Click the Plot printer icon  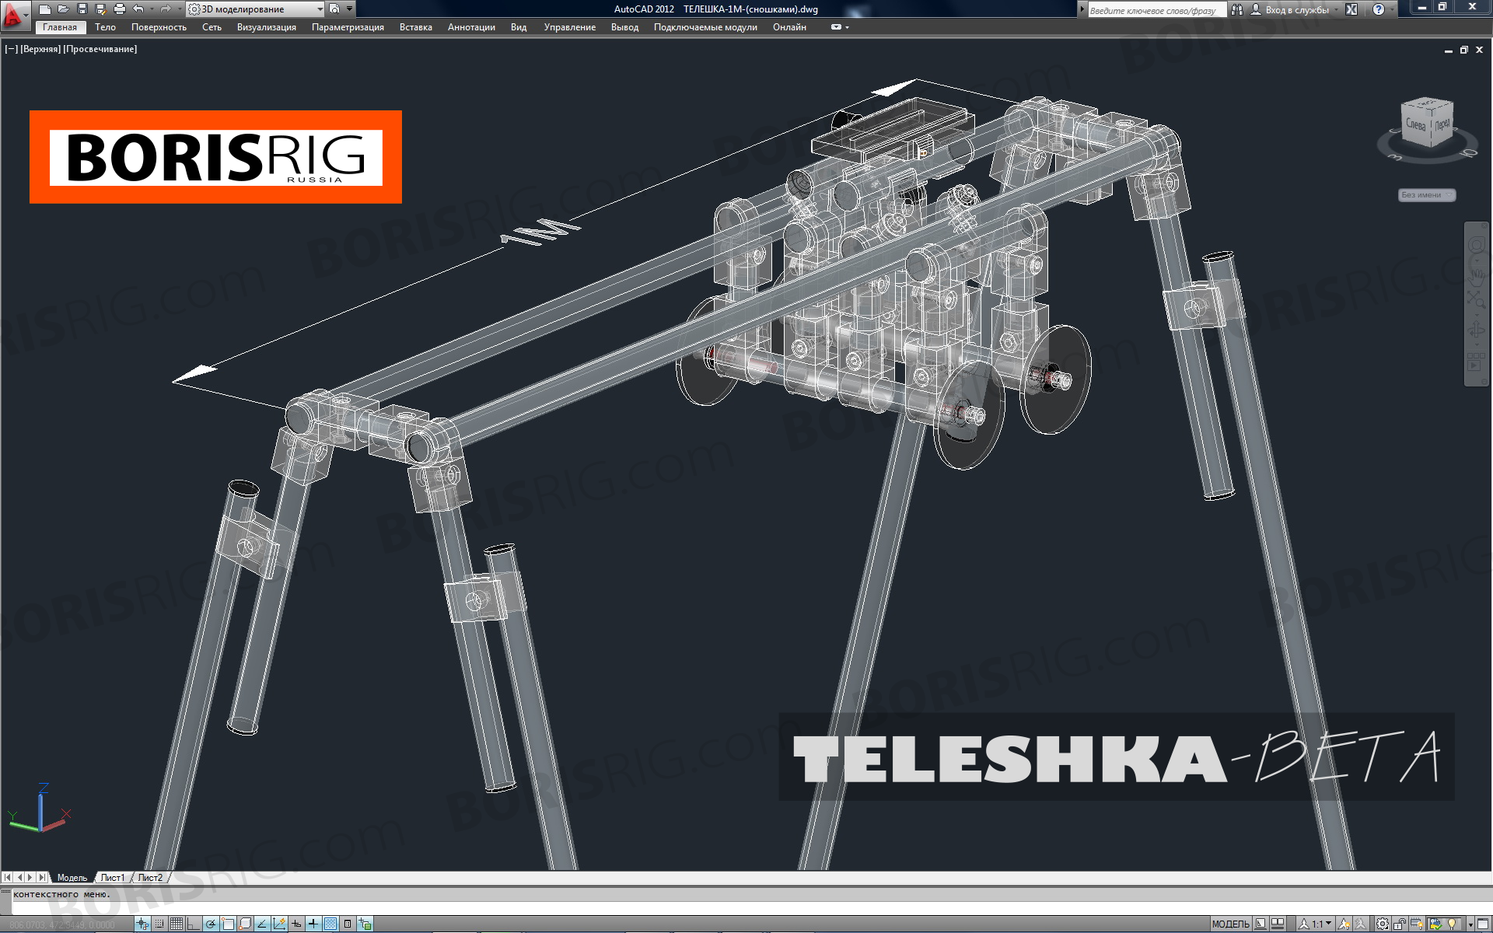point(119,9)
